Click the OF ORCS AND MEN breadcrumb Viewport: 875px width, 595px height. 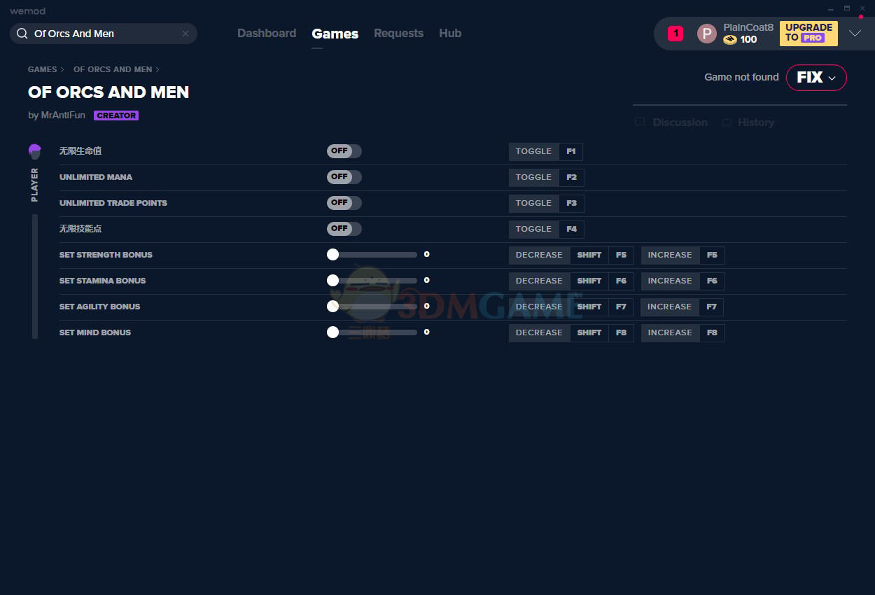click(x=113, y=69)
